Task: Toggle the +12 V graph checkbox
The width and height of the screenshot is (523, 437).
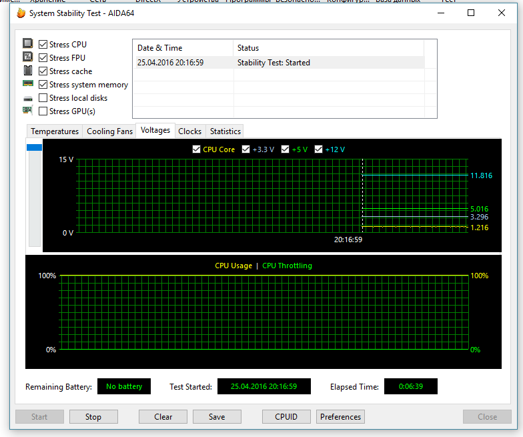Action: pyautogui.click(x=319, y=149)
